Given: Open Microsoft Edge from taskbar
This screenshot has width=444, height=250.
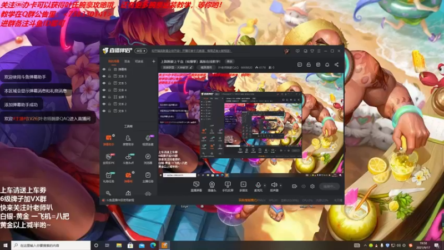Looking at the screenshot, I should click(x=153, y=245).
